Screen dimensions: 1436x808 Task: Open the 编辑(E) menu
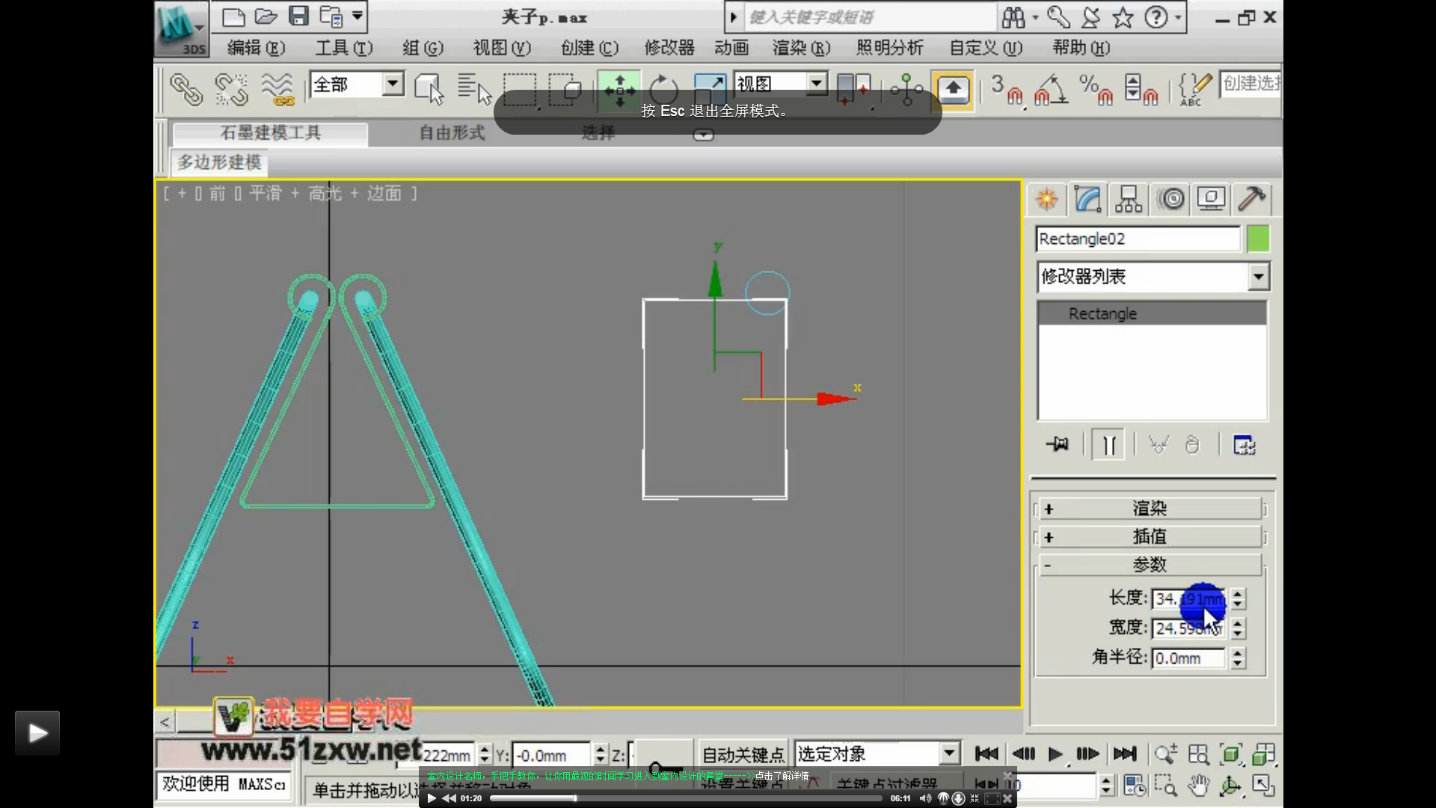coord(256,48)
